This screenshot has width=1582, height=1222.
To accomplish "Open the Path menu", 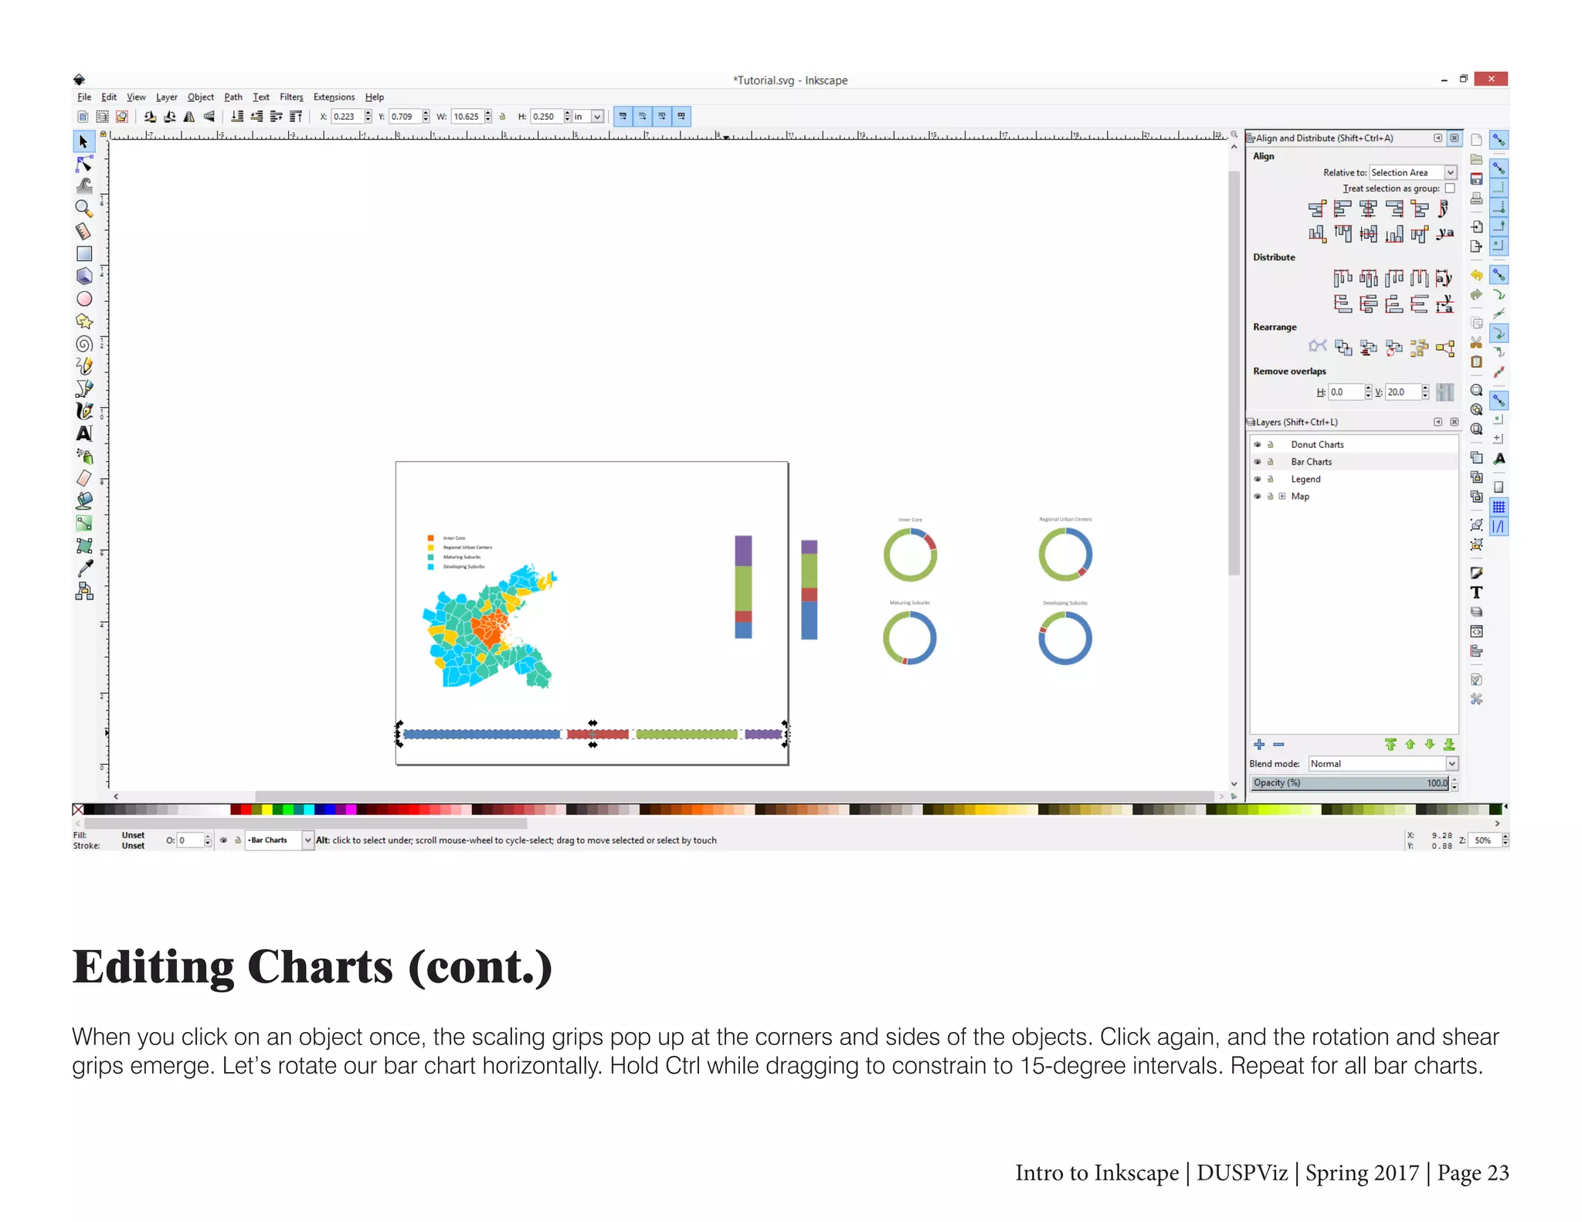I will click(233, 97).
